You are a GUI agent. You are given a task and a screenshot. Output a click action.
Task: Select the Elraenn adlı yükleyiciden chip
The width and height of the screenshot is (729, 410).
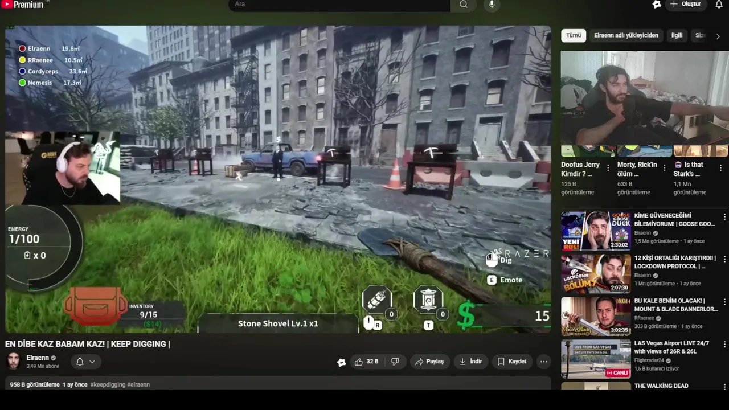pos(626,35)
